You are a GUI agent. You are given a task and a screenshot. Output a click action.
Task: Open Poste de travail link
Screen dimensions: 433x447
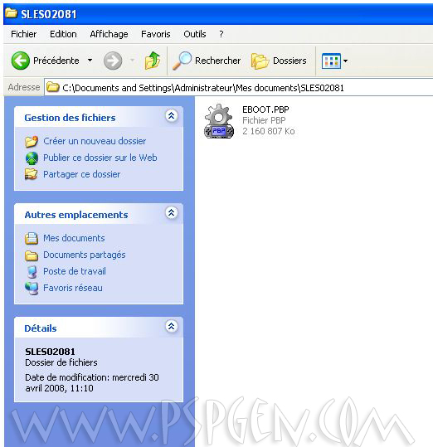tap(75, 271)
